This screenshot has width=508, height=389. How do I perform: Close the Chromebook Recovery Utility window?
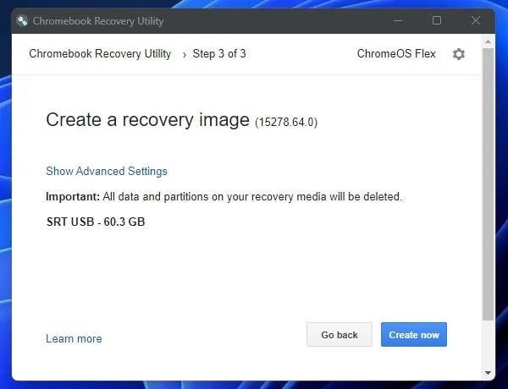(x=476, y=20)
